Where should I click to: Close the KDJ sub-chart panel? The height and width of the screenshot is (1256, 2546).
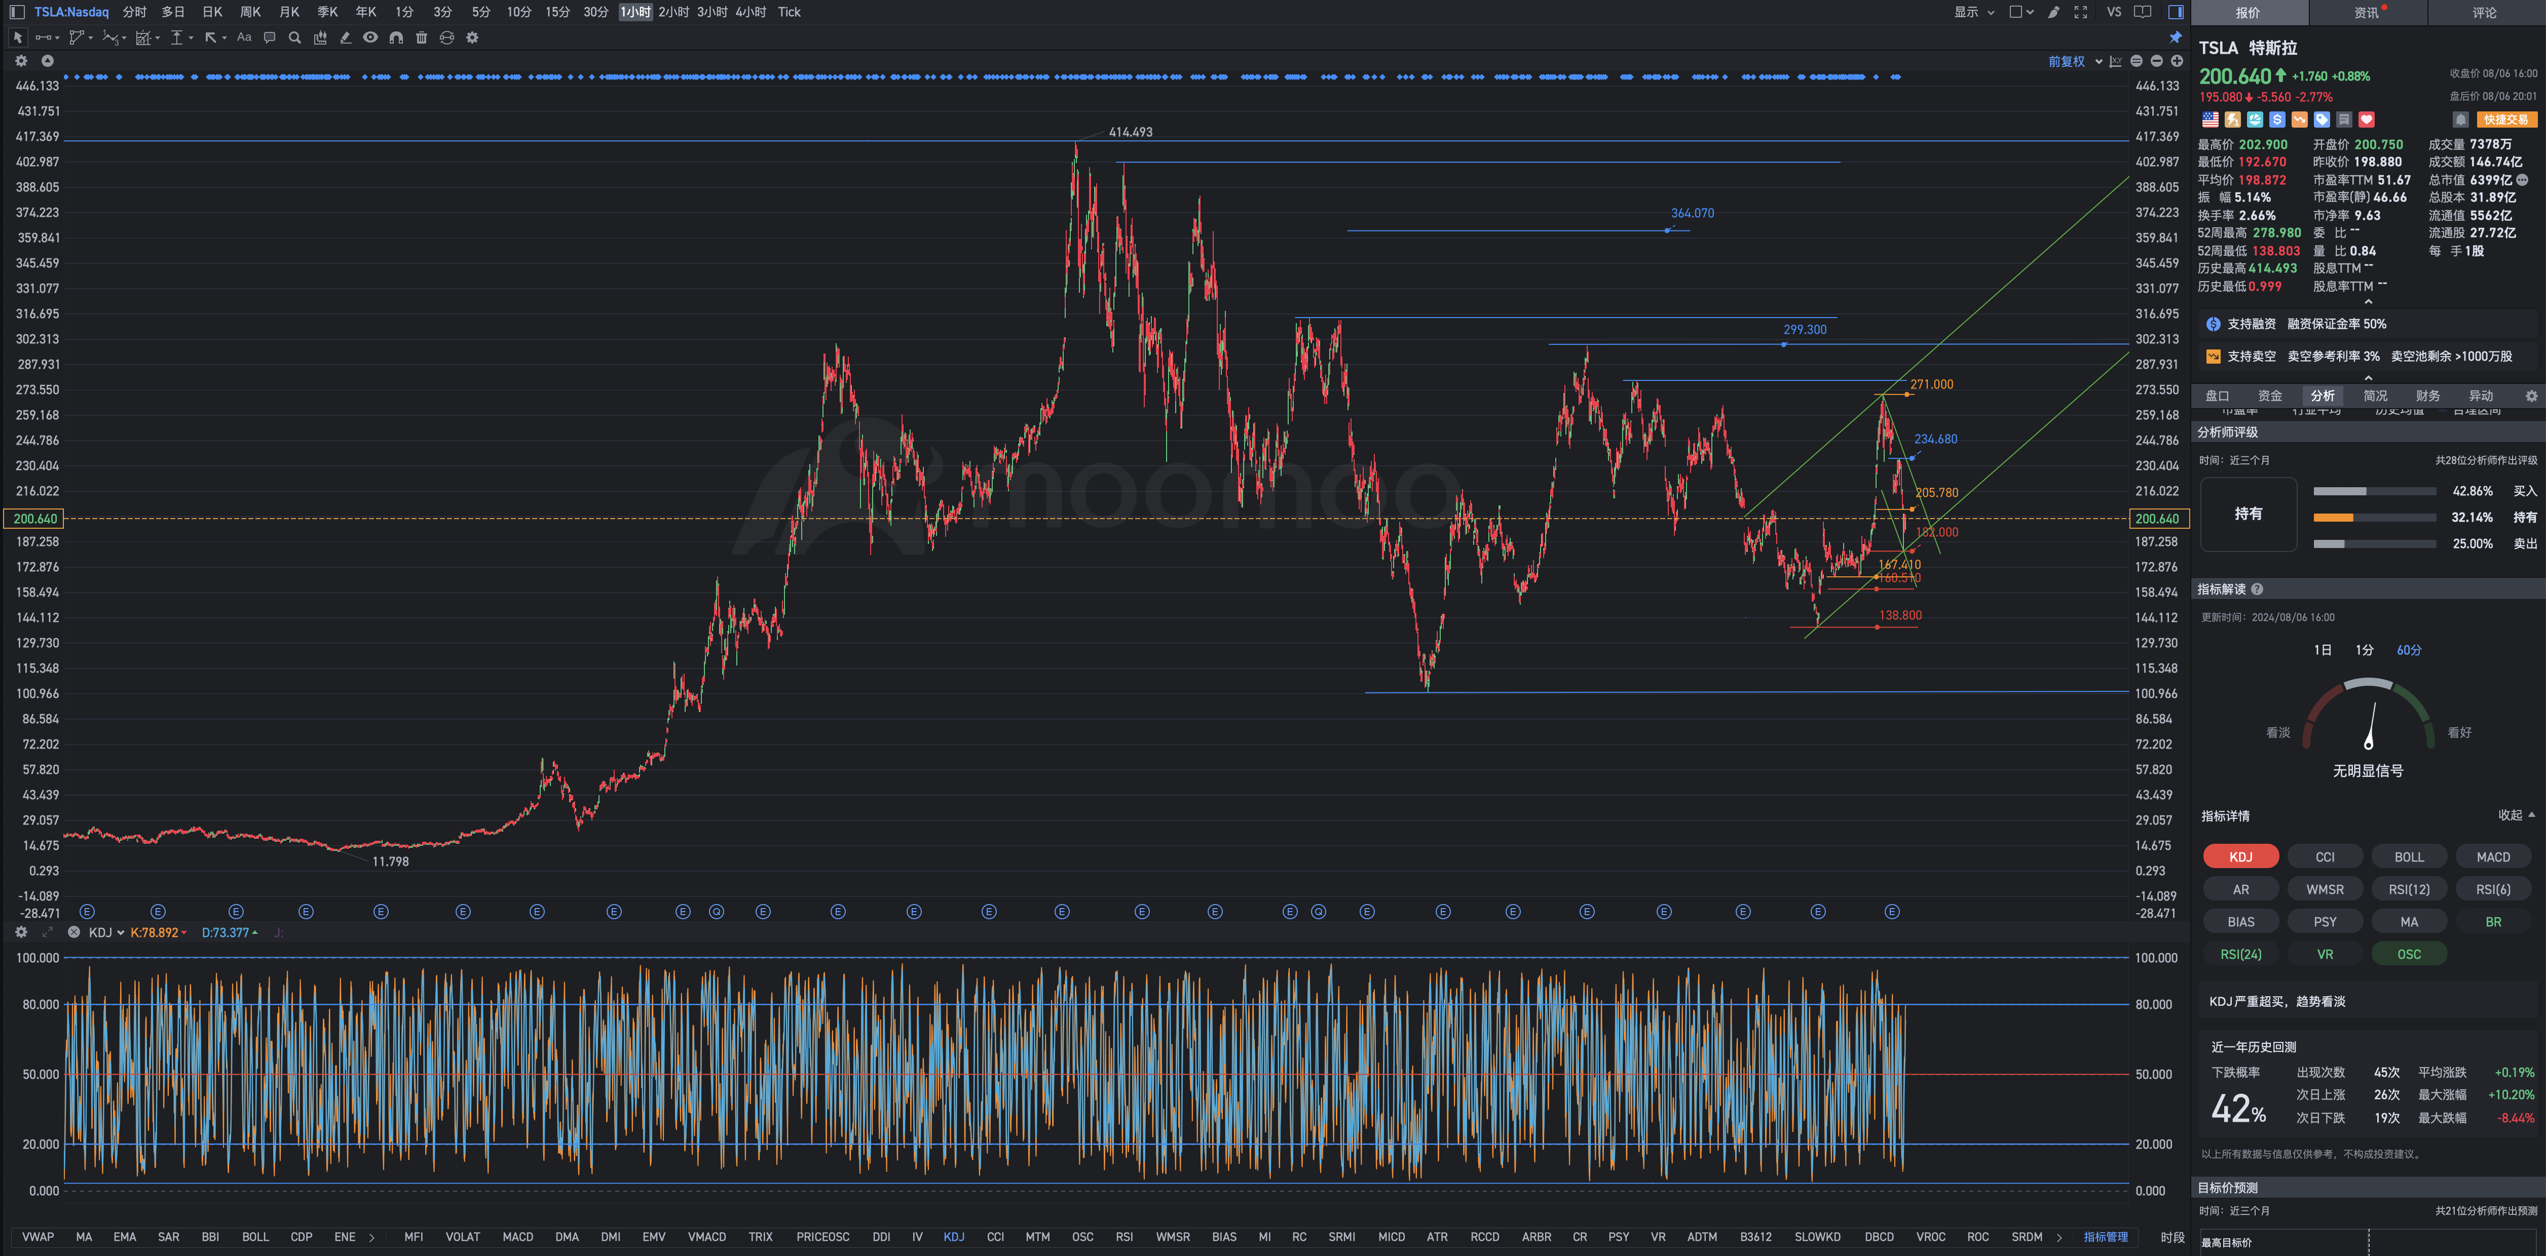click(x=73, y=932)
